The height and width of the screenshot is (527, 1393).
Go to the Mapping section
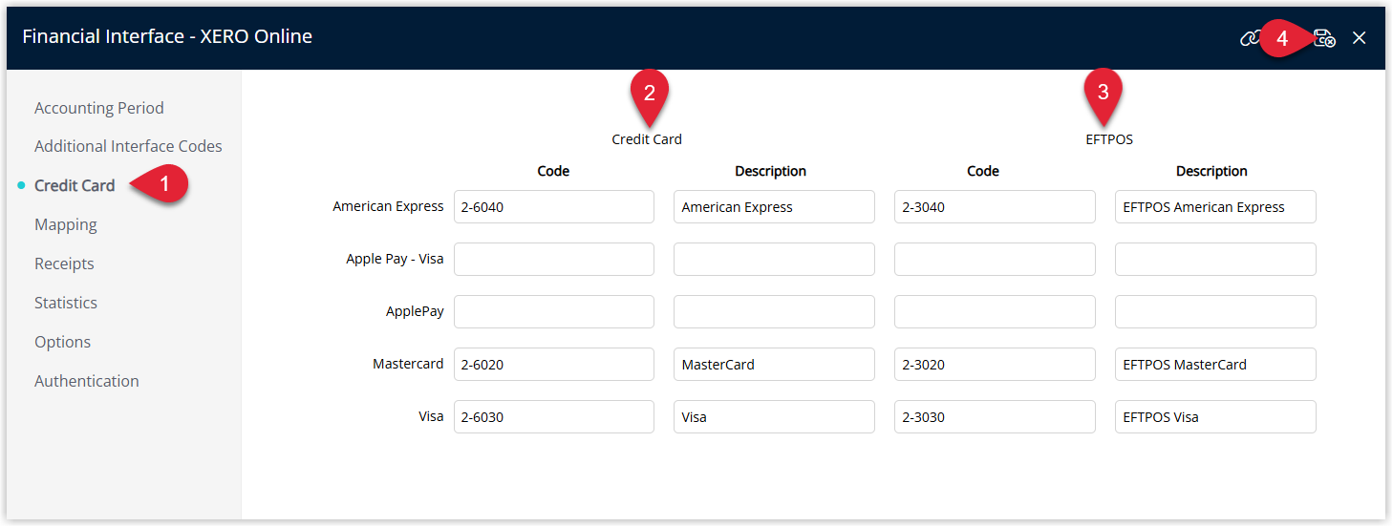tap(66, 224)
